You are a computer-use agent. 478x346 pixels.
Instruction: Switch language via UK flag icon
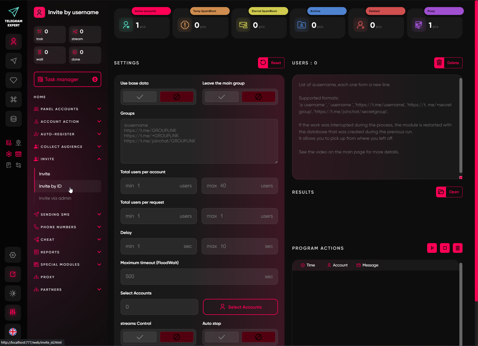tap(13, 332)
